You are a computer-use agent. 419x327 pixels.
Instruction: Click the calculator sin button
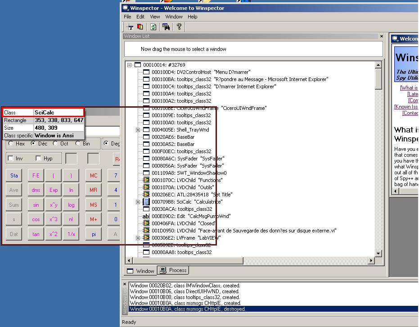click(x=36, y=205)
